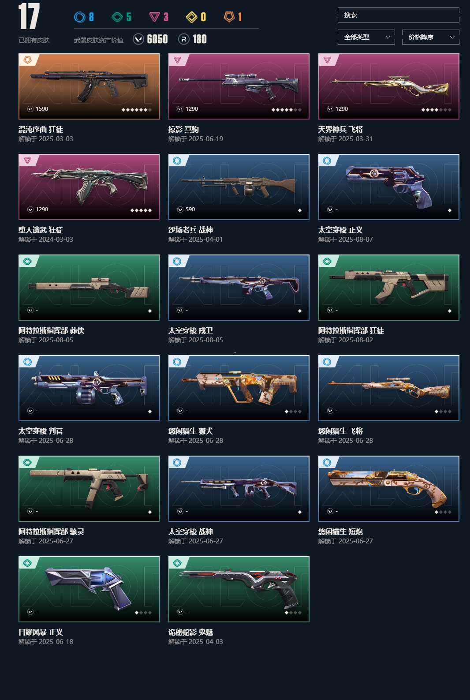
Task: Open the 日耀风暴 正义 pistol thumbnail
Action: tap(89, 589)
